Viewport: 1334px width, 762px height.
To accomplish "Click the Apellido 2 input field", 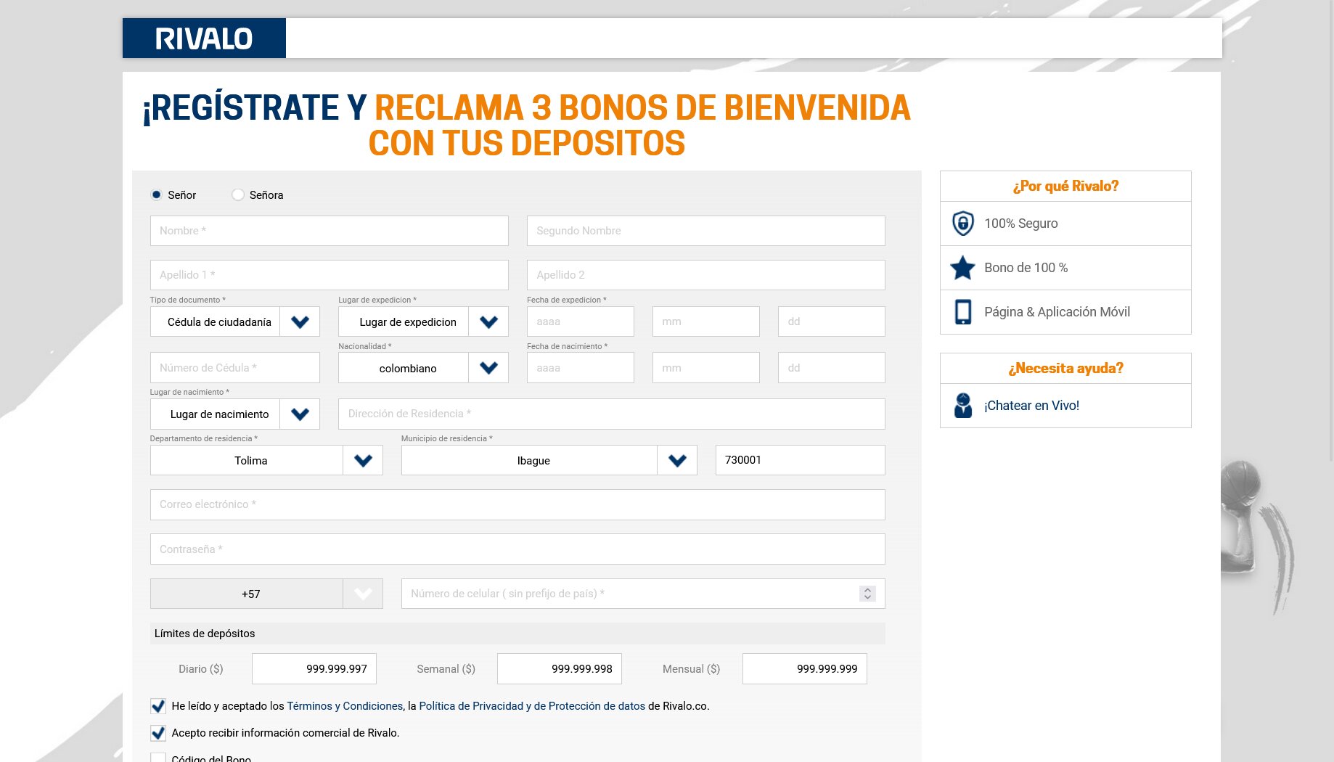I will (705, 275).
